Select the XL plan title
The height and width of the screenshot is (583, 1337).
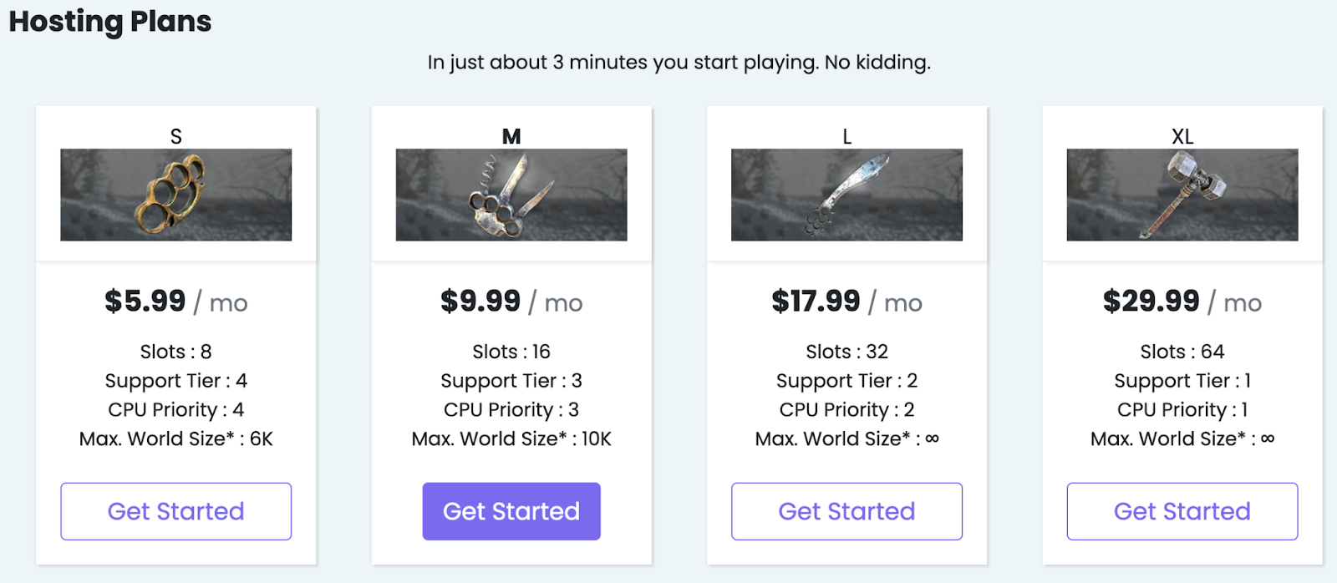pyautogui.click(x=1182, y=136)
